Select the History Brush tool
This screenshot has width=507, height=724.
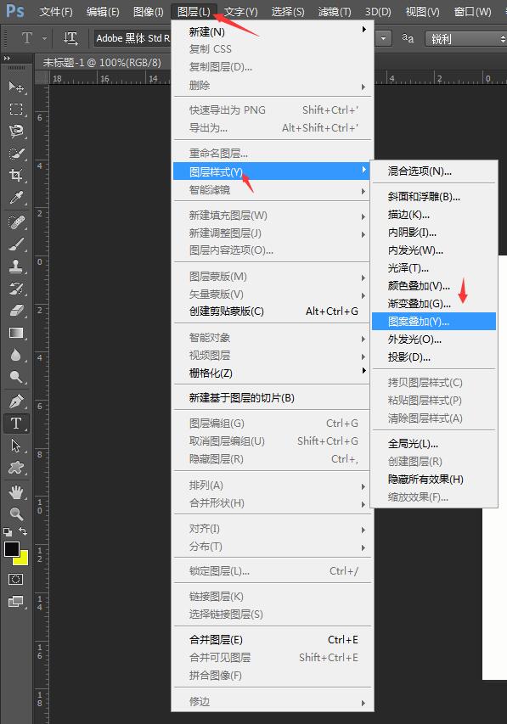pos(17,289)
